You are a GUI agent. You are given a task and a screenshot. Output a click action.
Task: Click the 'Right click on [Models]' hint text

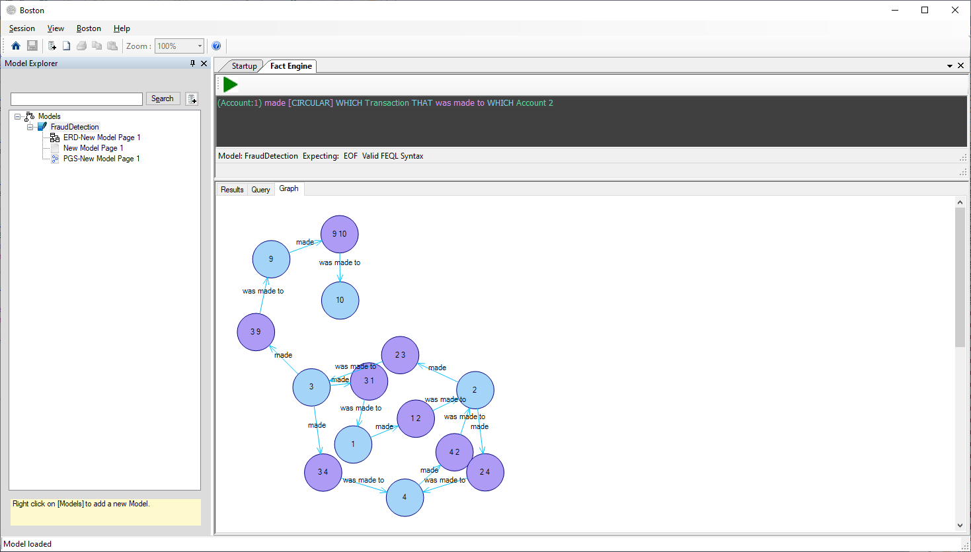click(x=81, y=504)
